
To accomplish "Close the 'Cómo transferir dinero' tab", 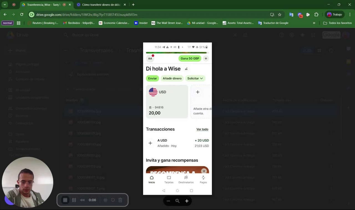I will pyautogui.click(x=125, y=5).
